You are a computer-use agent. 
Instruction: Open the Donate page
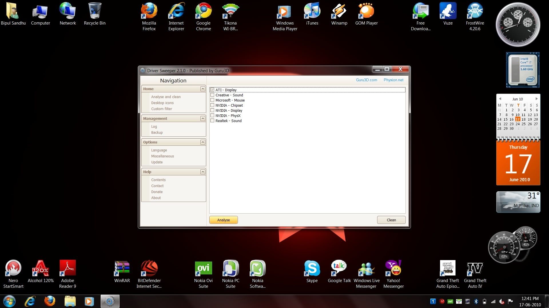(x=157, y=192)
